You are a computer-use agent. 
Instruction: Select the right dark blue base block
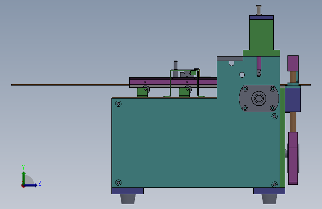269,191
